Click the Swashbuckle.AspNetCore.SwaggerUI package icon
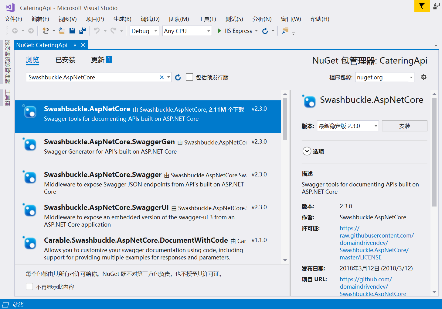The width and height of the screenshot is (442, 309). 30,210
